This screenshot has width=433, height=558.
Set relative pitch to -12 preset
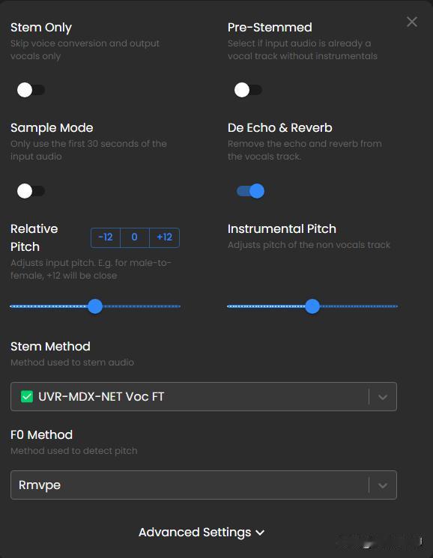click(106, 237)
